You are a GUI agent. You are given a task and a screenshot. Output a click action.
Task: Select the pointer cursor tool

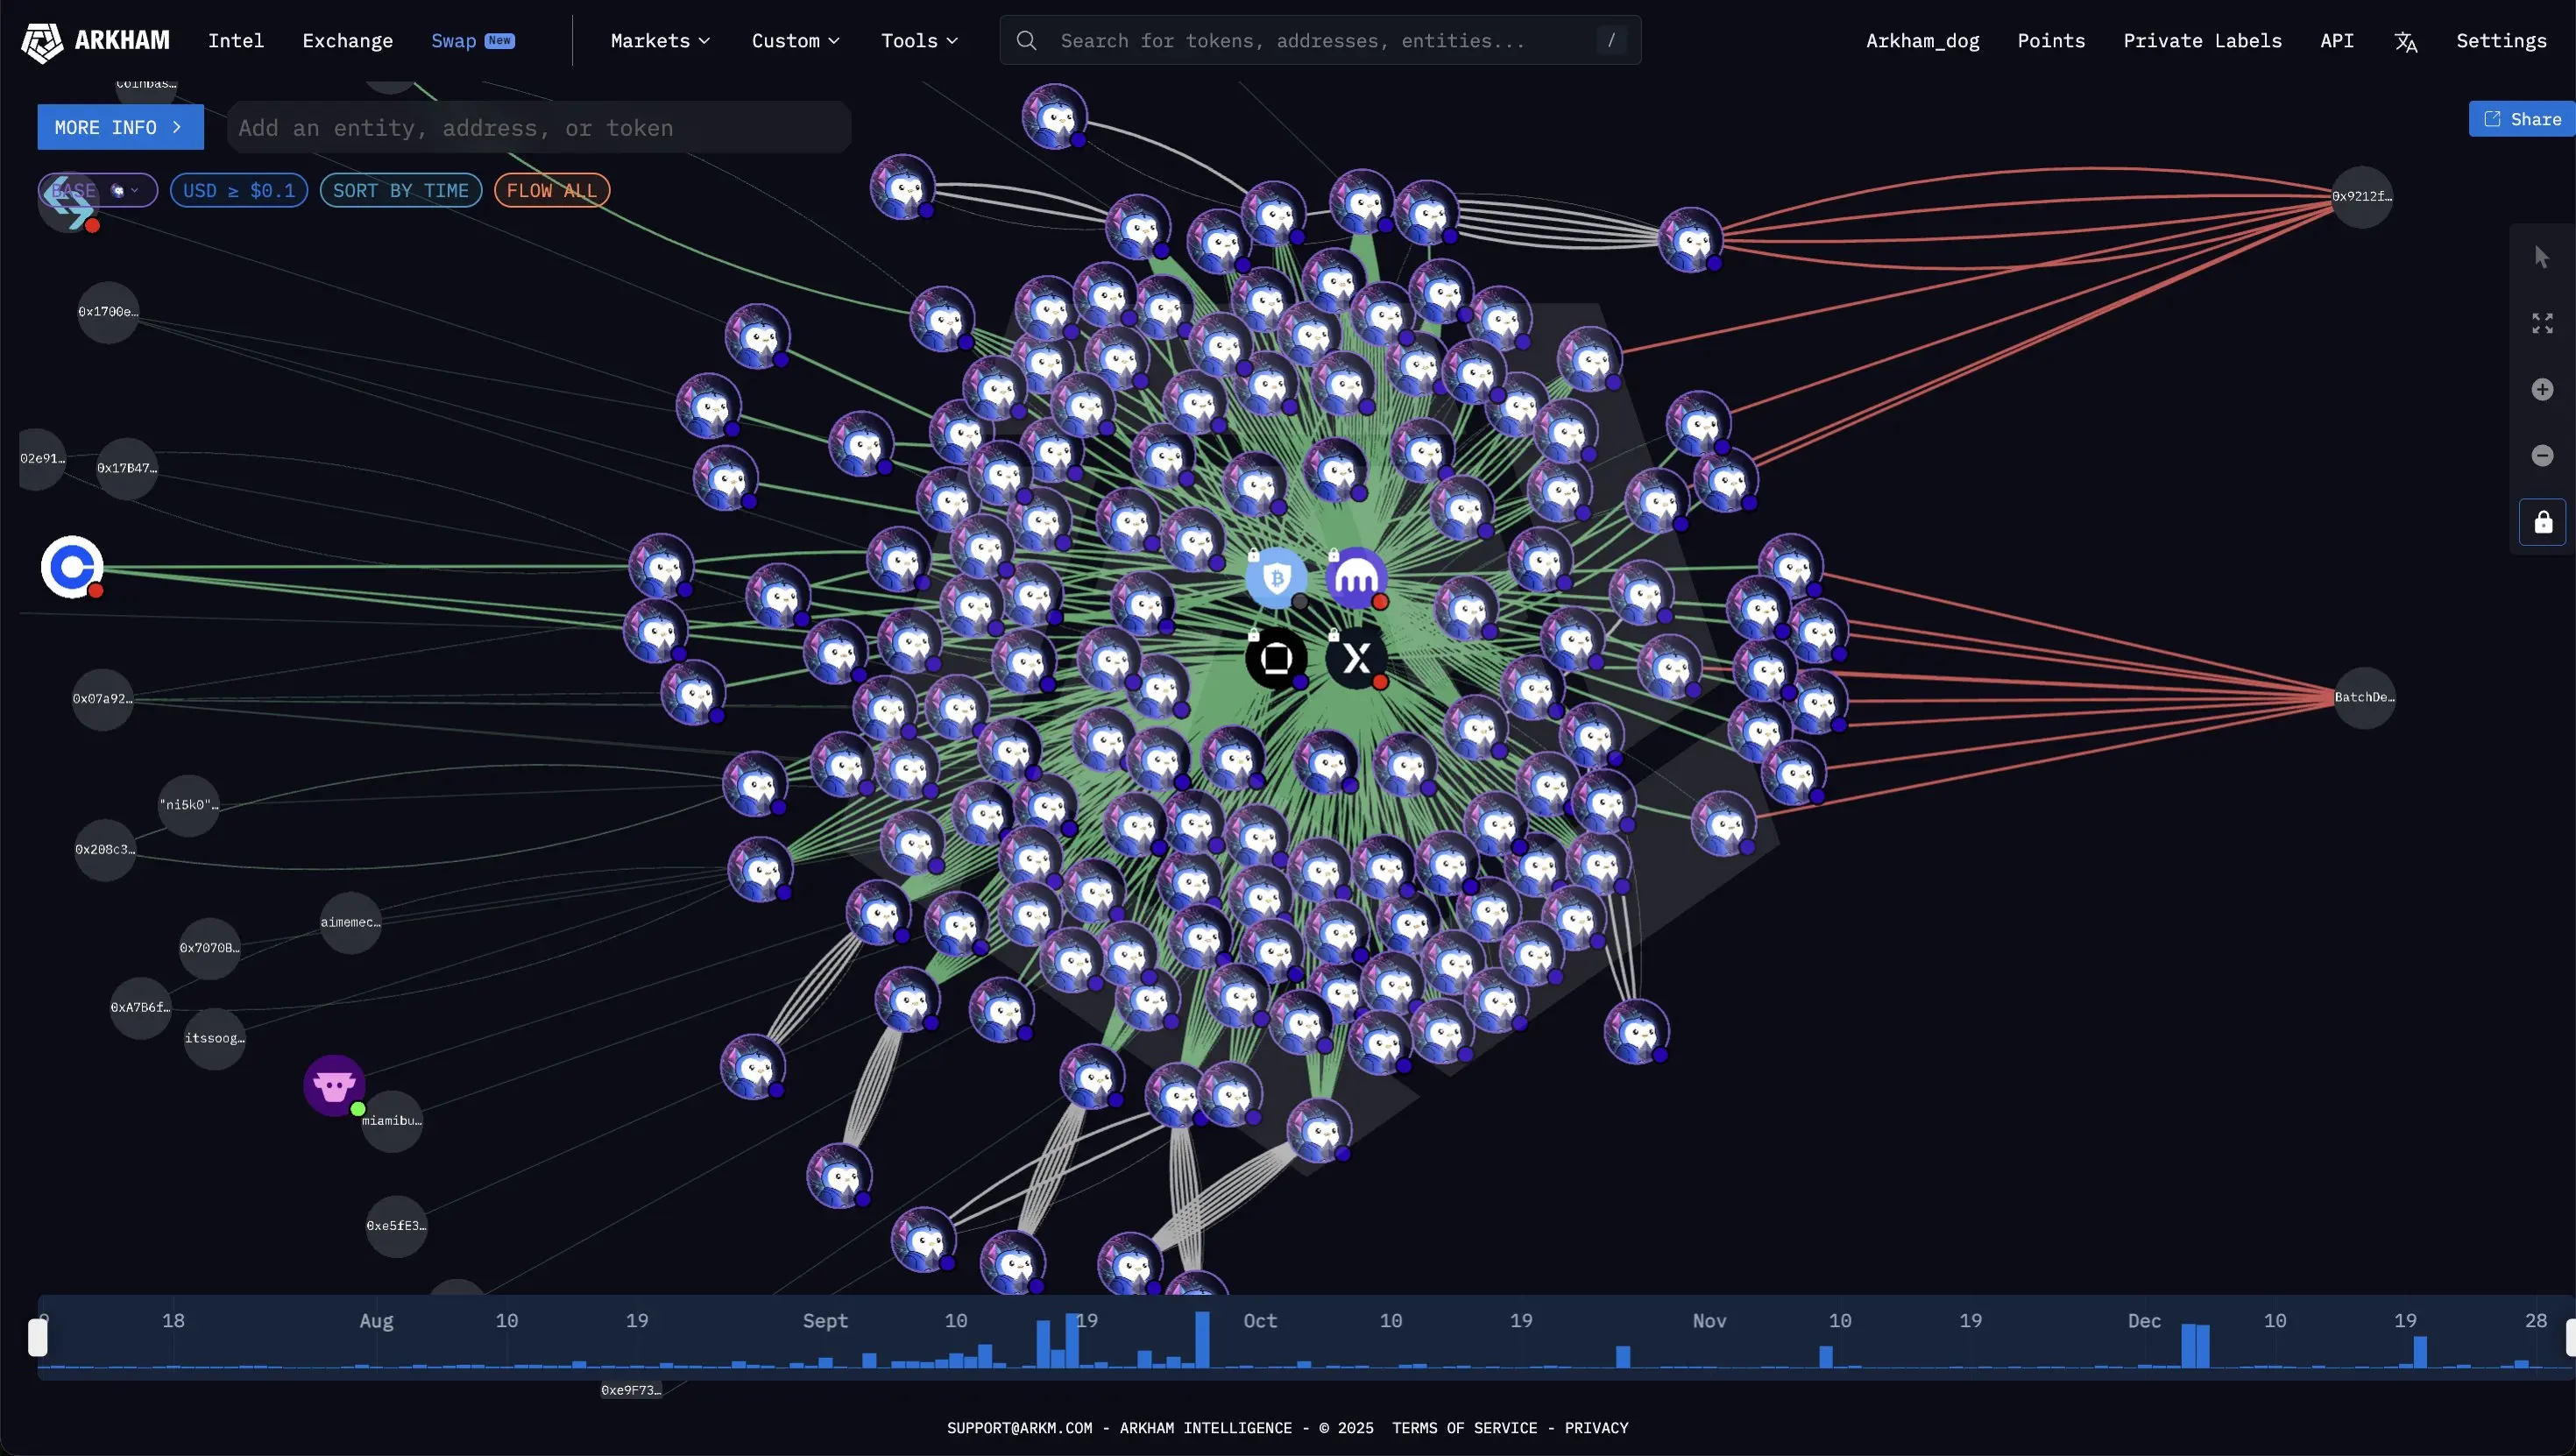pyautogui.click(x=2542, y=257)
